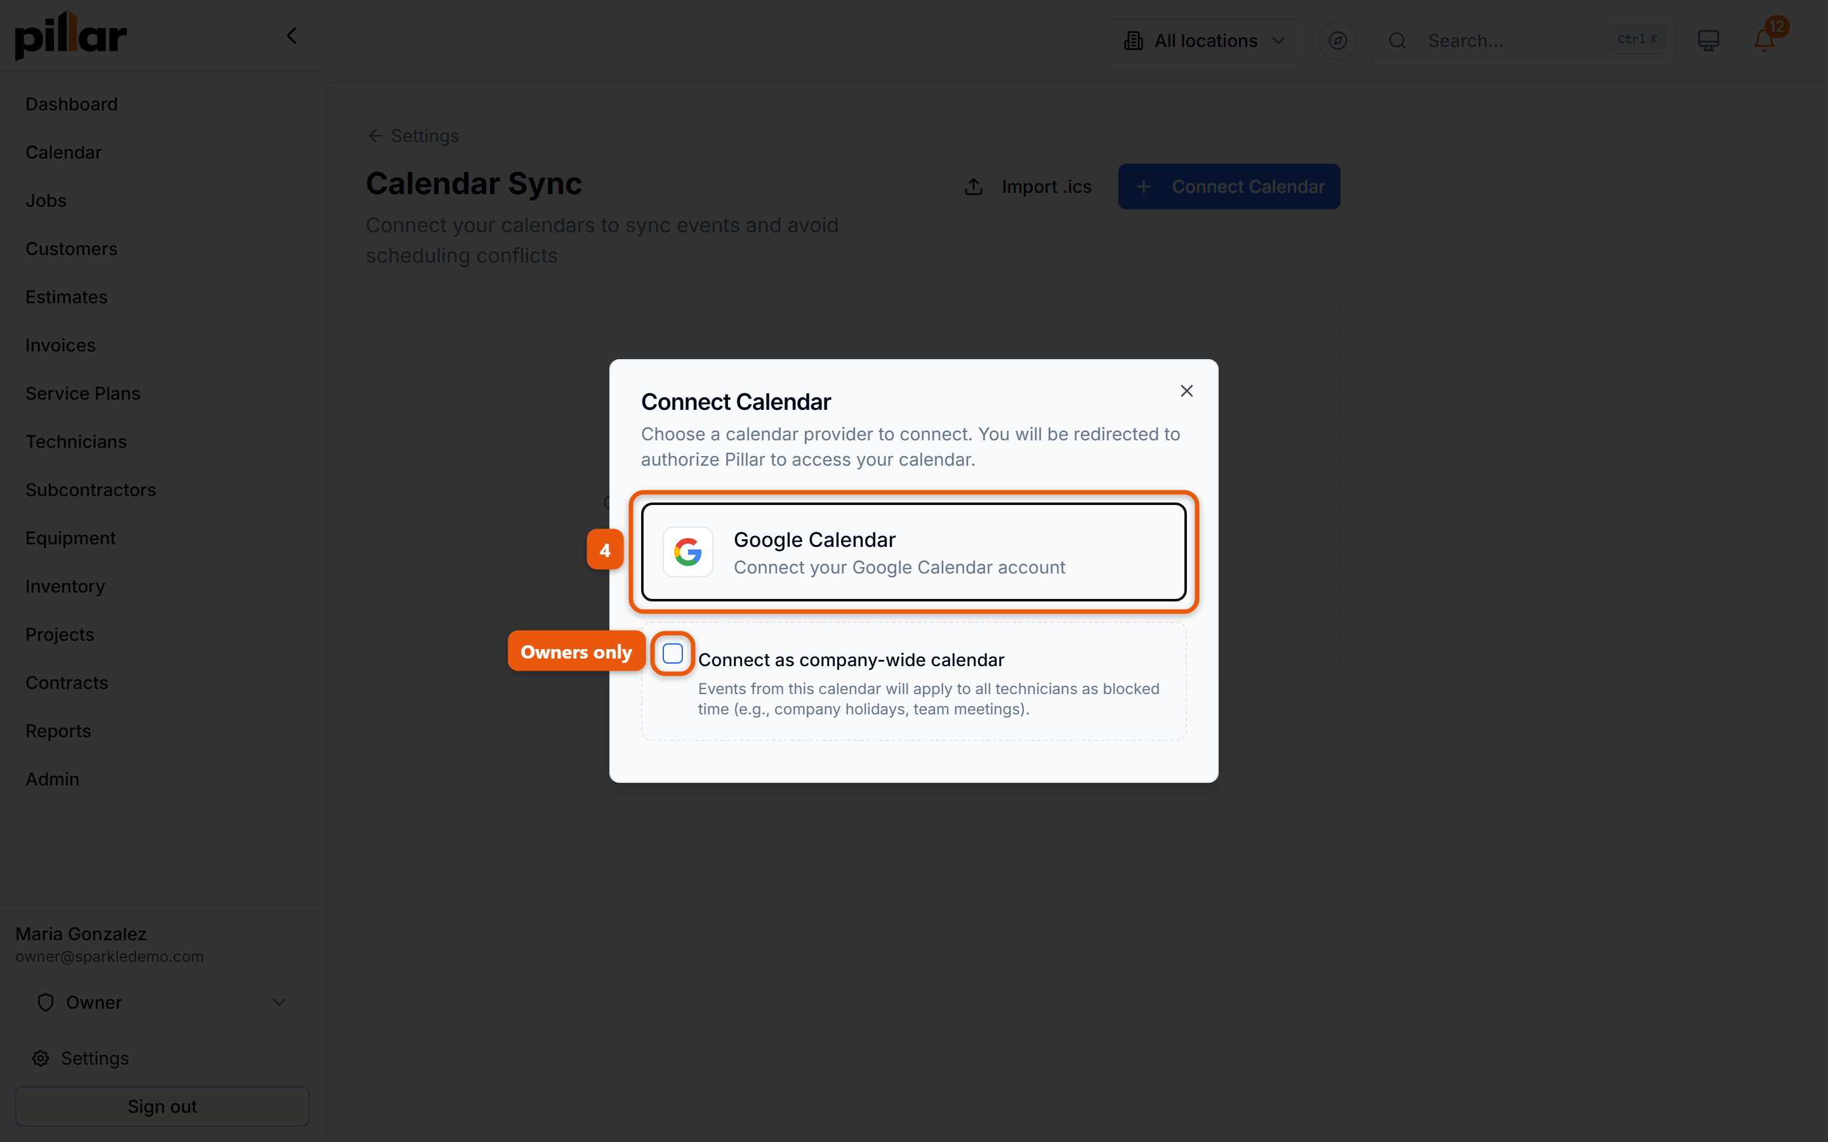
Task: Enable Connect as company-wide calendar checkbox
Action: [672, 653]
